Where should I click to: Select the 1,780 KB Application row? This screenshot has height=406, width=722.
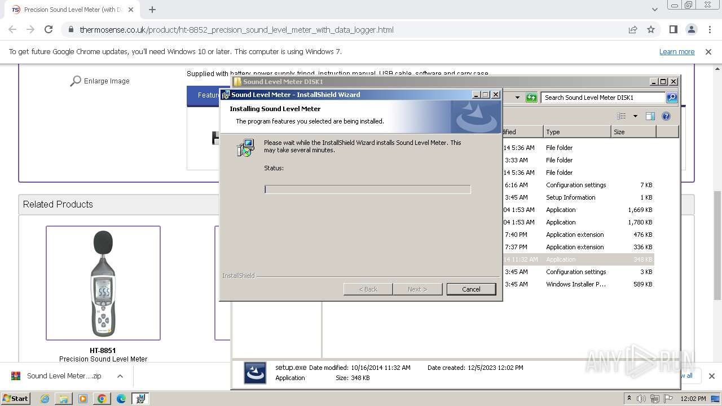tap(578, 222)
